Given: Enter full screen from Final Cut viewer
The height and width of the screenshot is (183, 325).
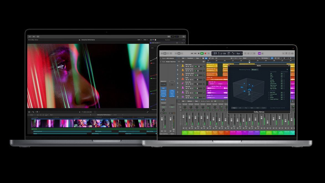Looking at the screenshot, I should pyautogui.click(x=148, y=112).
